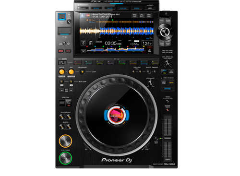Screen dimensions: 240x176
Task: Click the orange loop OUT button
Action: pos(71,72)
